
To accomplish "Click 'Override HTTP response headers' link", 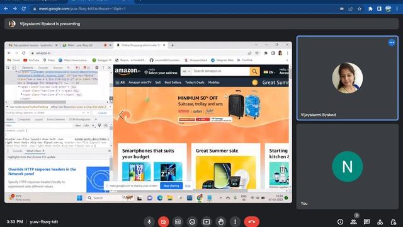I will 42,172.
